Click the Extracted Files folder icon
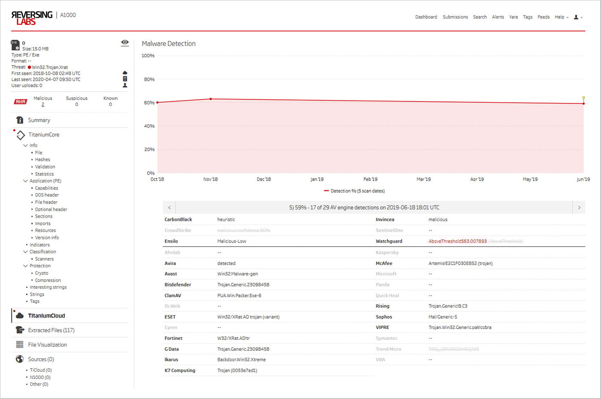The height and width of the screenshot is (399, 601). click(20, 330)
